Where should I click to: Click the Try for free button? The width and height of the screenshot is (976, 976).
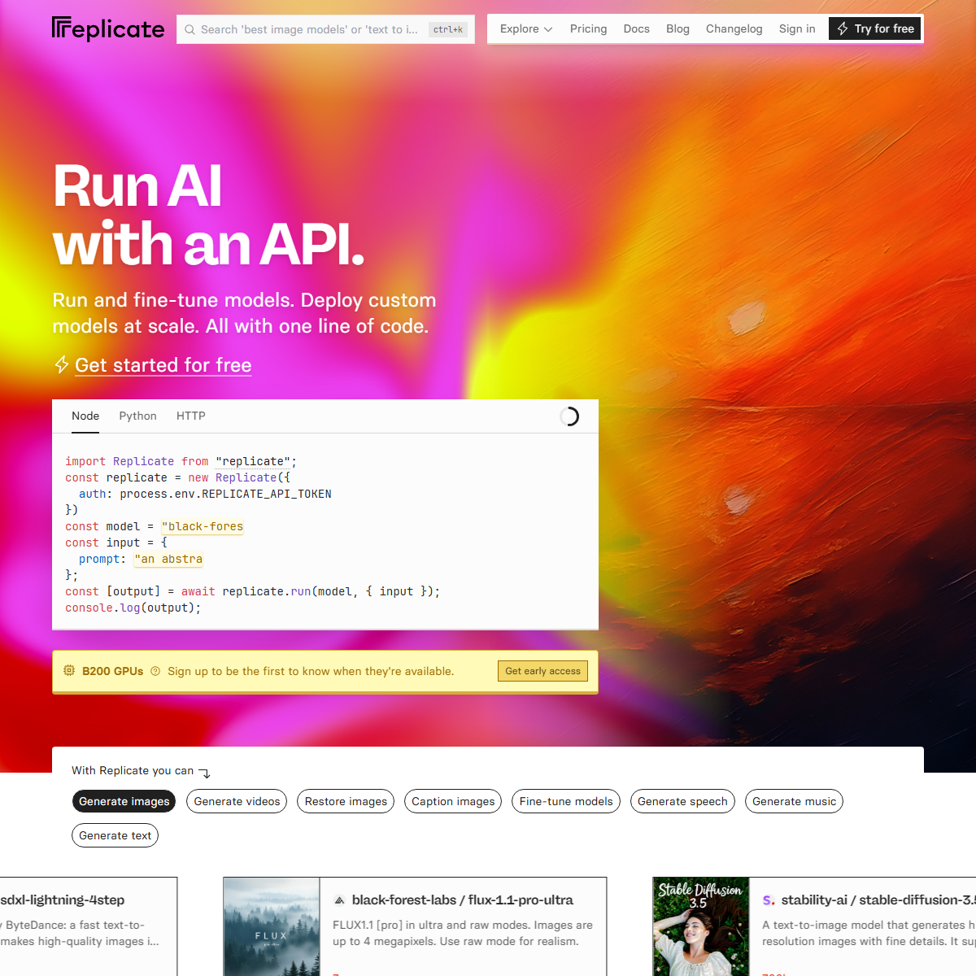[875, 28]
